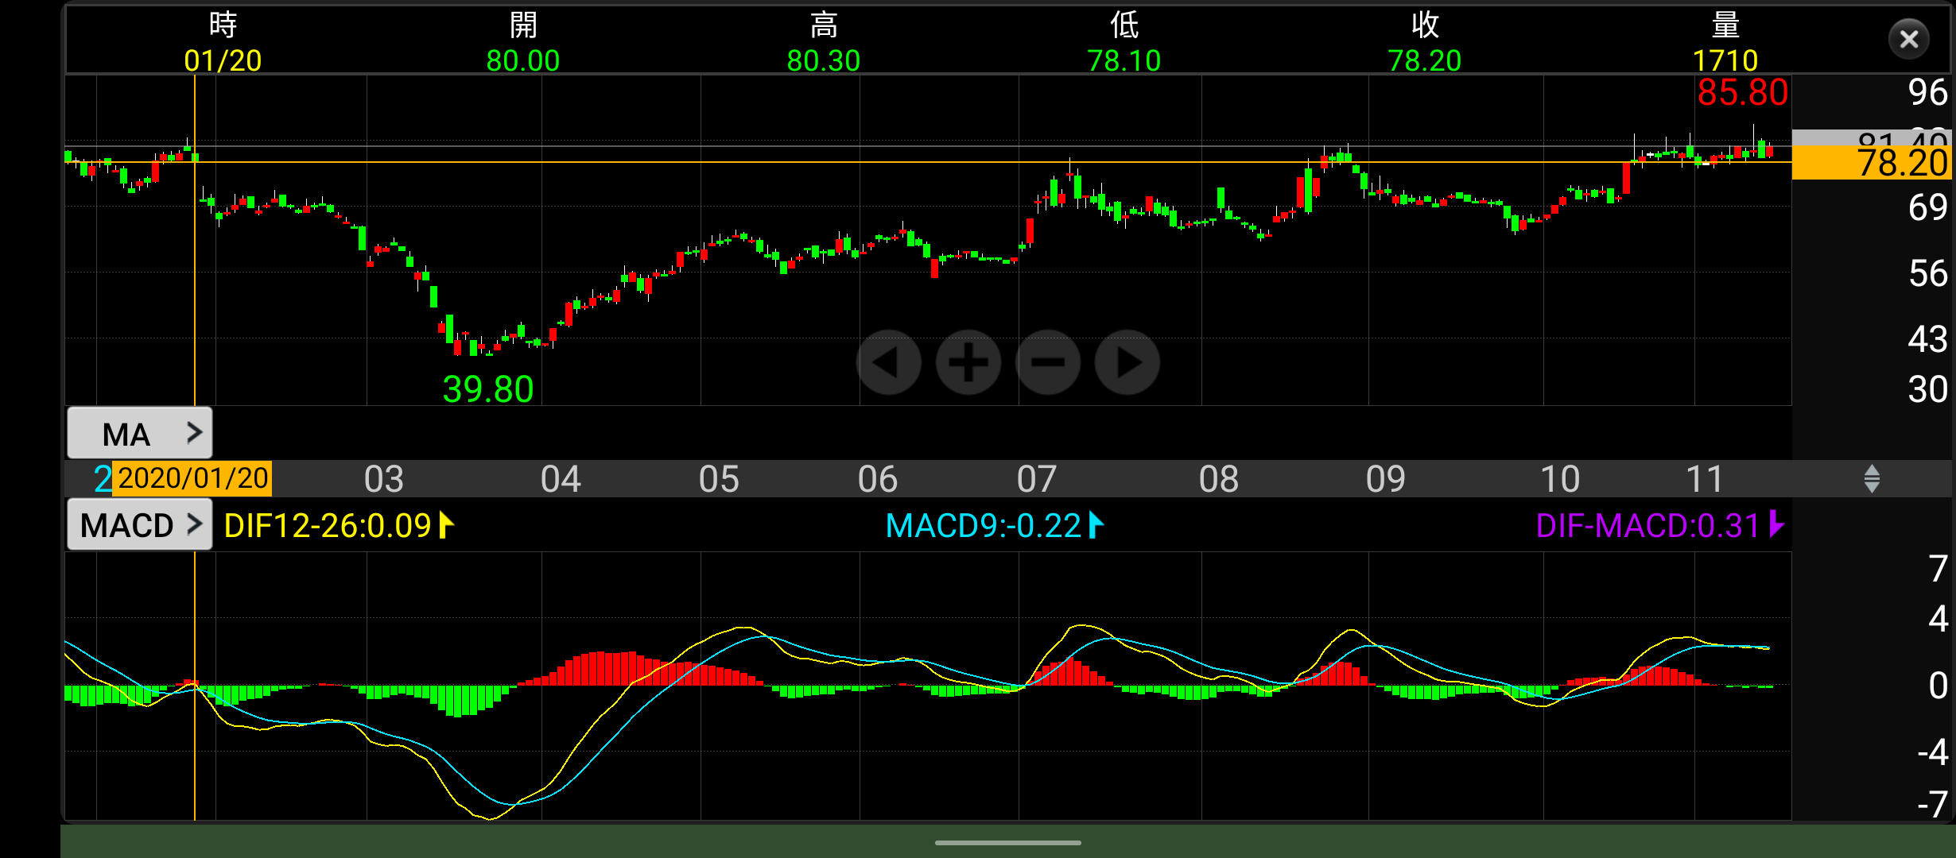Viewport: 1956px width, 858px height.
Task: Tap the 39.80 low price label
Action: (x=487, y=389)
